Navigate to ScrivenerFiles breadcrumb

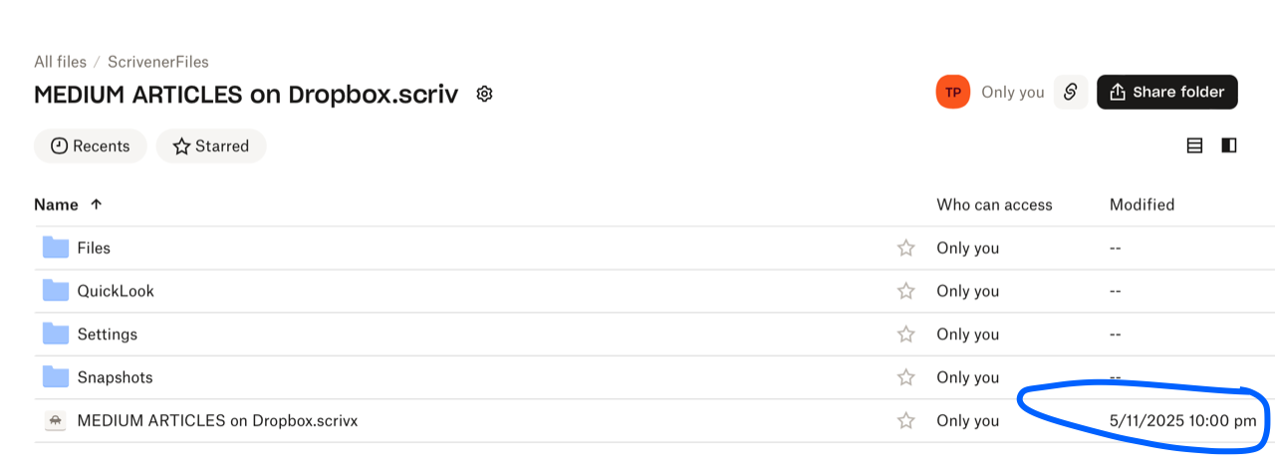click(158, 62)
